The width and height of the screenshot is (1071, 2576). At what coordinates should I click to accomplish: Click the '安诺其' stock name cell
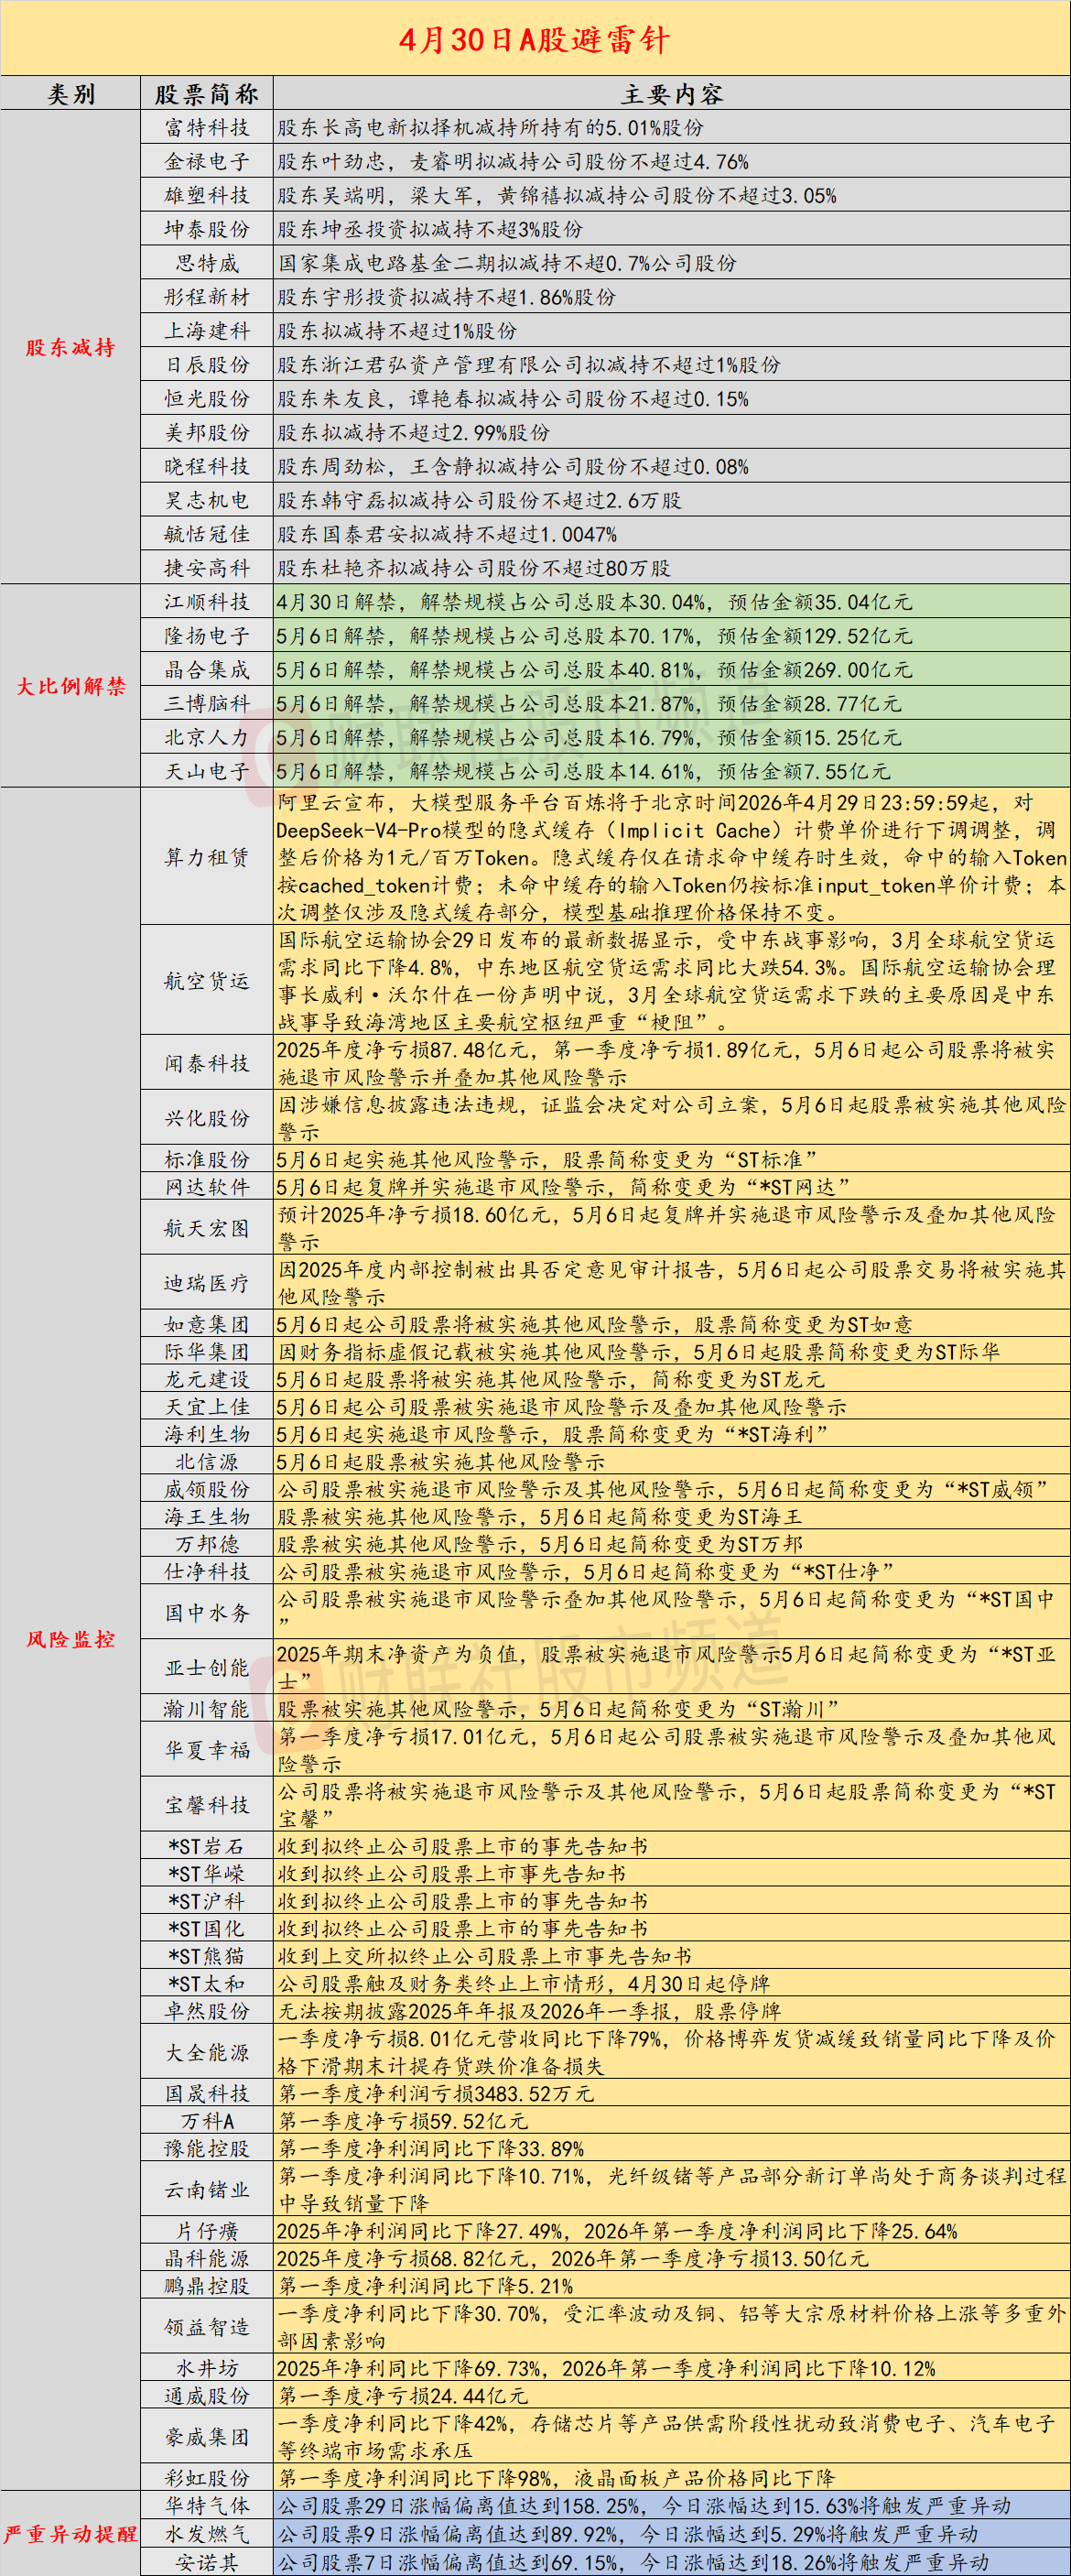(206, 2563)
